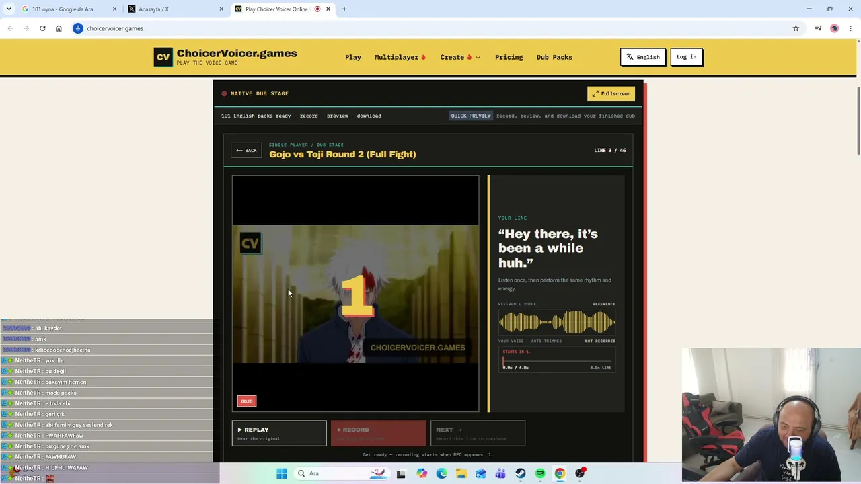Image resolution: width=861 pixels, height=484 pixels.
Task: Click chat message 'bakayım hemen'
Action: point(65,382)
